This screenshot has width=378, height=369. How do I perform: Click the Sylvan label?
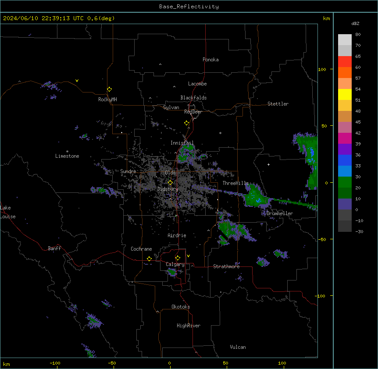tap(171, 107)
